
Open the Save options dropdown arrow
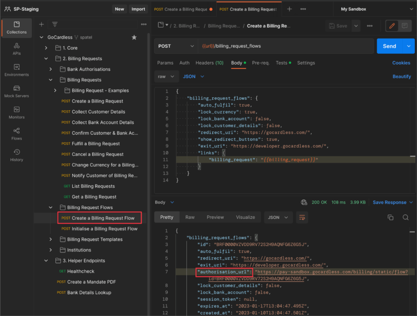356,26
